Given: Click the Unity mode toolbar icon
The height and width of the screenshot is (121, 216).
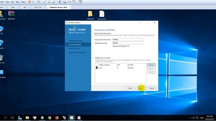Looking at the screenshot, I should point(74,2).
